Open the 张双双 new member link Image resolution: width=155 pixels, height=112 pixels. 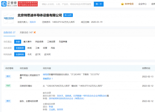click(x=60, y=110)
